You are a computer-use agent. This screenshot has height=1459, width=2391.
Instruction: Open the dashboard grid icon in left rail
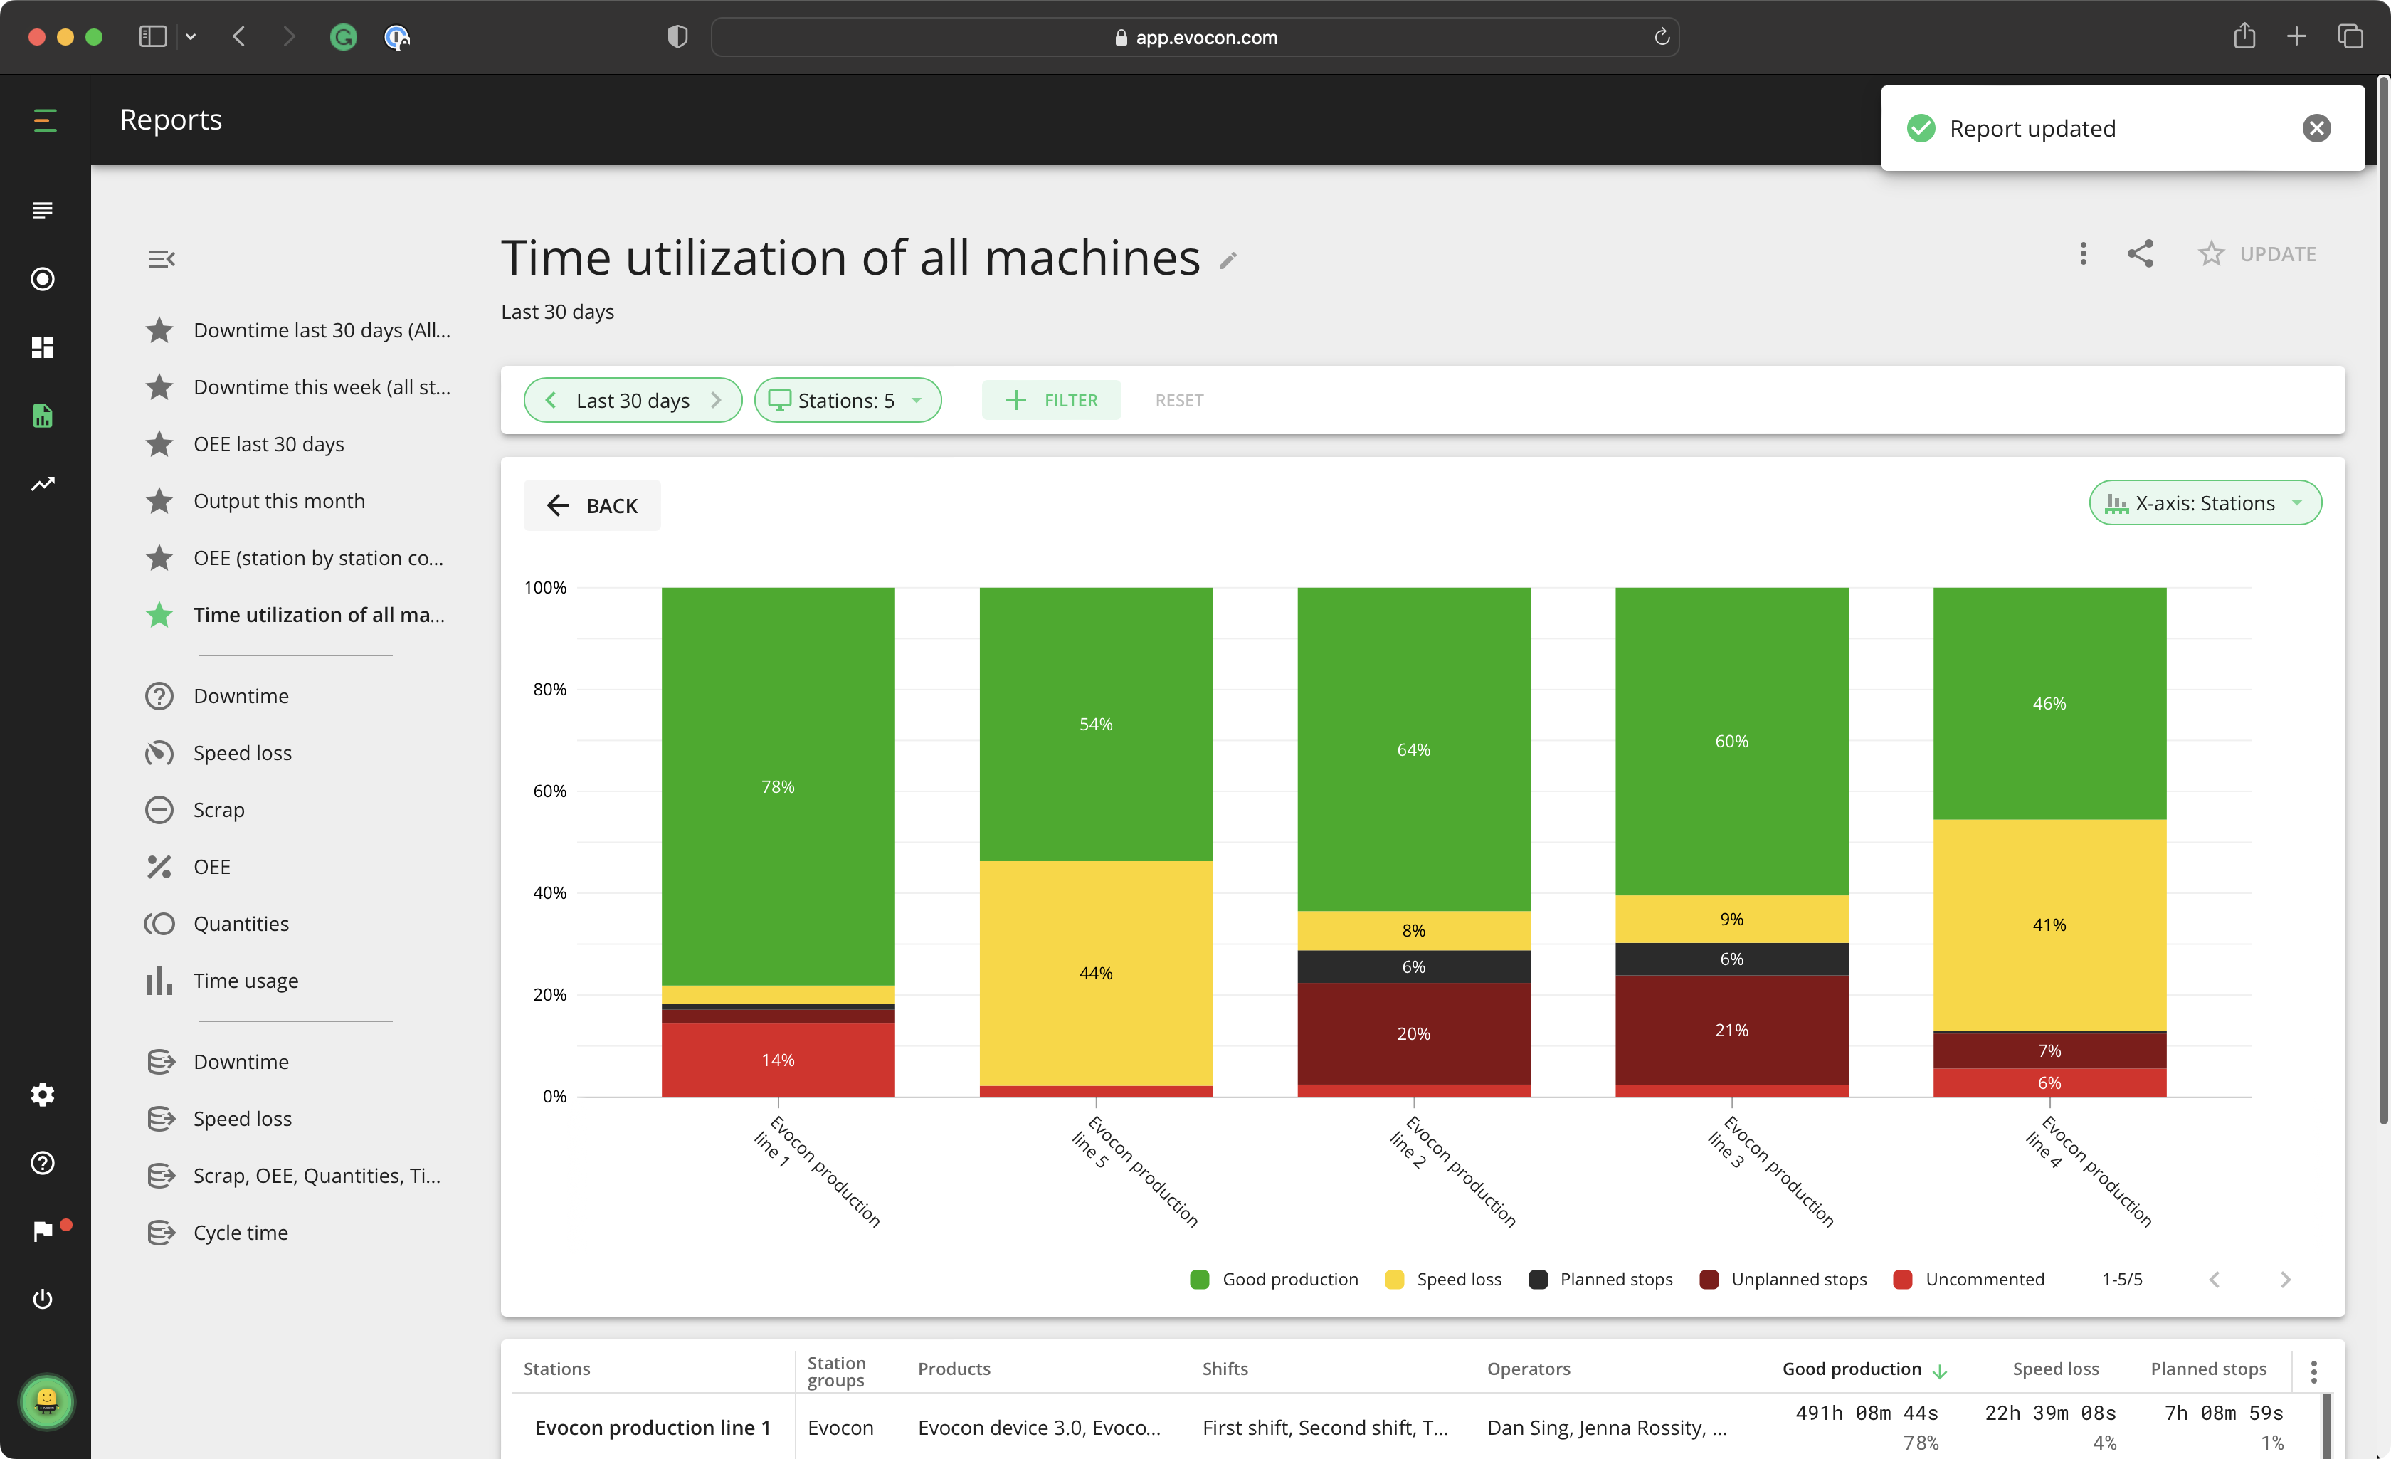[43, 347]
